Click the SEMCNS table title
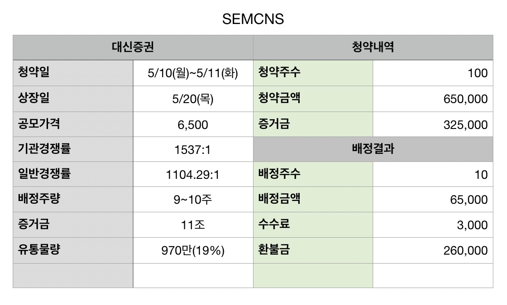This screenshot has height=305, width=507. pos(253,19)
